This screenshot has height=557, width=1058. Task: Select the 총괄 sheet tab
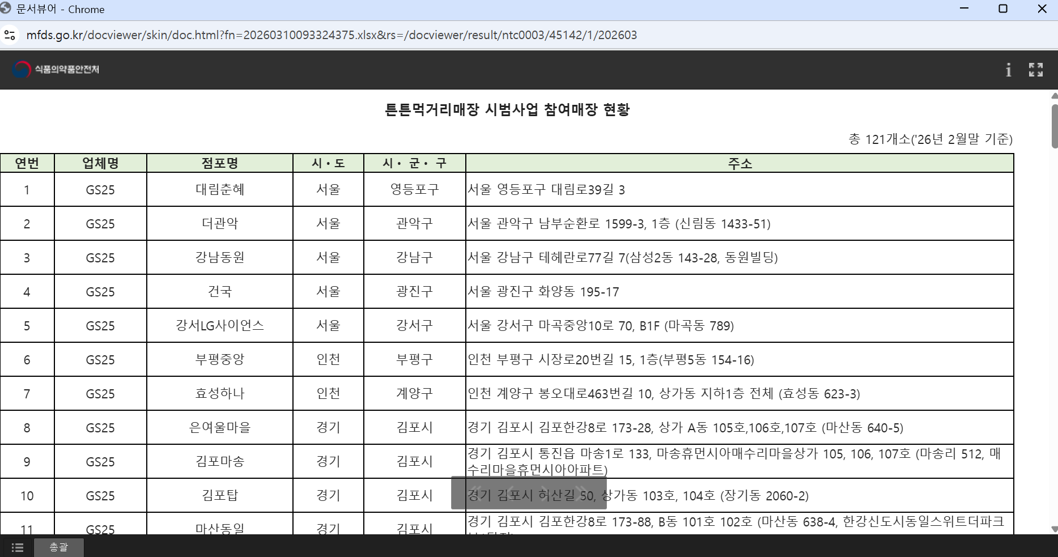[x=59, y=547]
